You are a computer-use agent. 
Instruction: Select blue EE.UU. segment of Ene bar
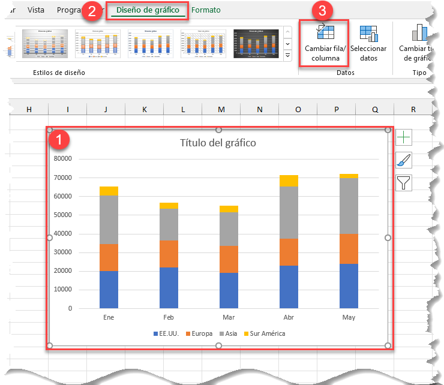point(109,290)
